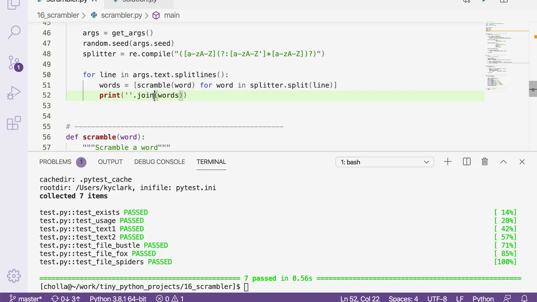Open the Run and Debug view
Screen dimensions: 537x302
(x=14, y=93)
